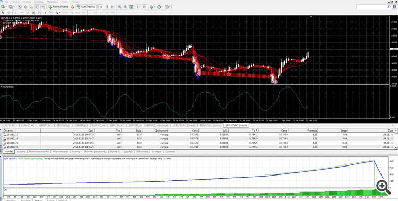Click the zoom out chart icon

(125, 7)
